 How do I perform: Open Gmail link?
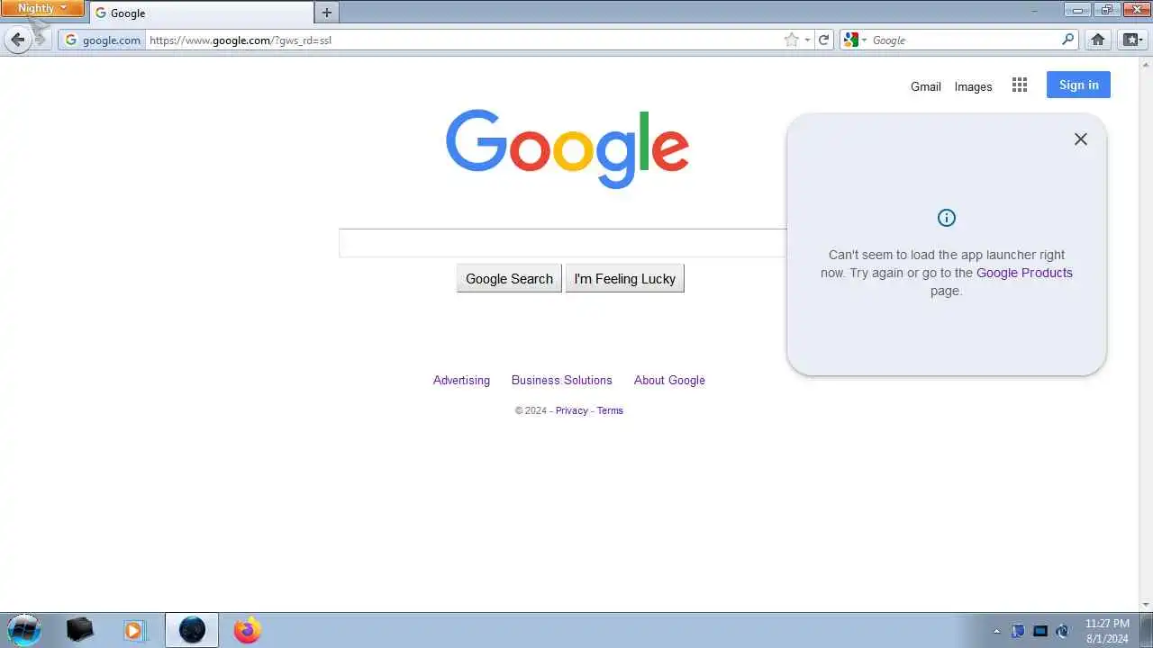click(x=925, y=86)
